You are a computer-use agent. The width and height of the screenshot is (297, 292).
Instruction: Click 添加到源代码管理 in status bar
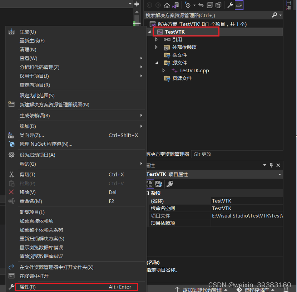pyautogui.click(x=202, y=289)
